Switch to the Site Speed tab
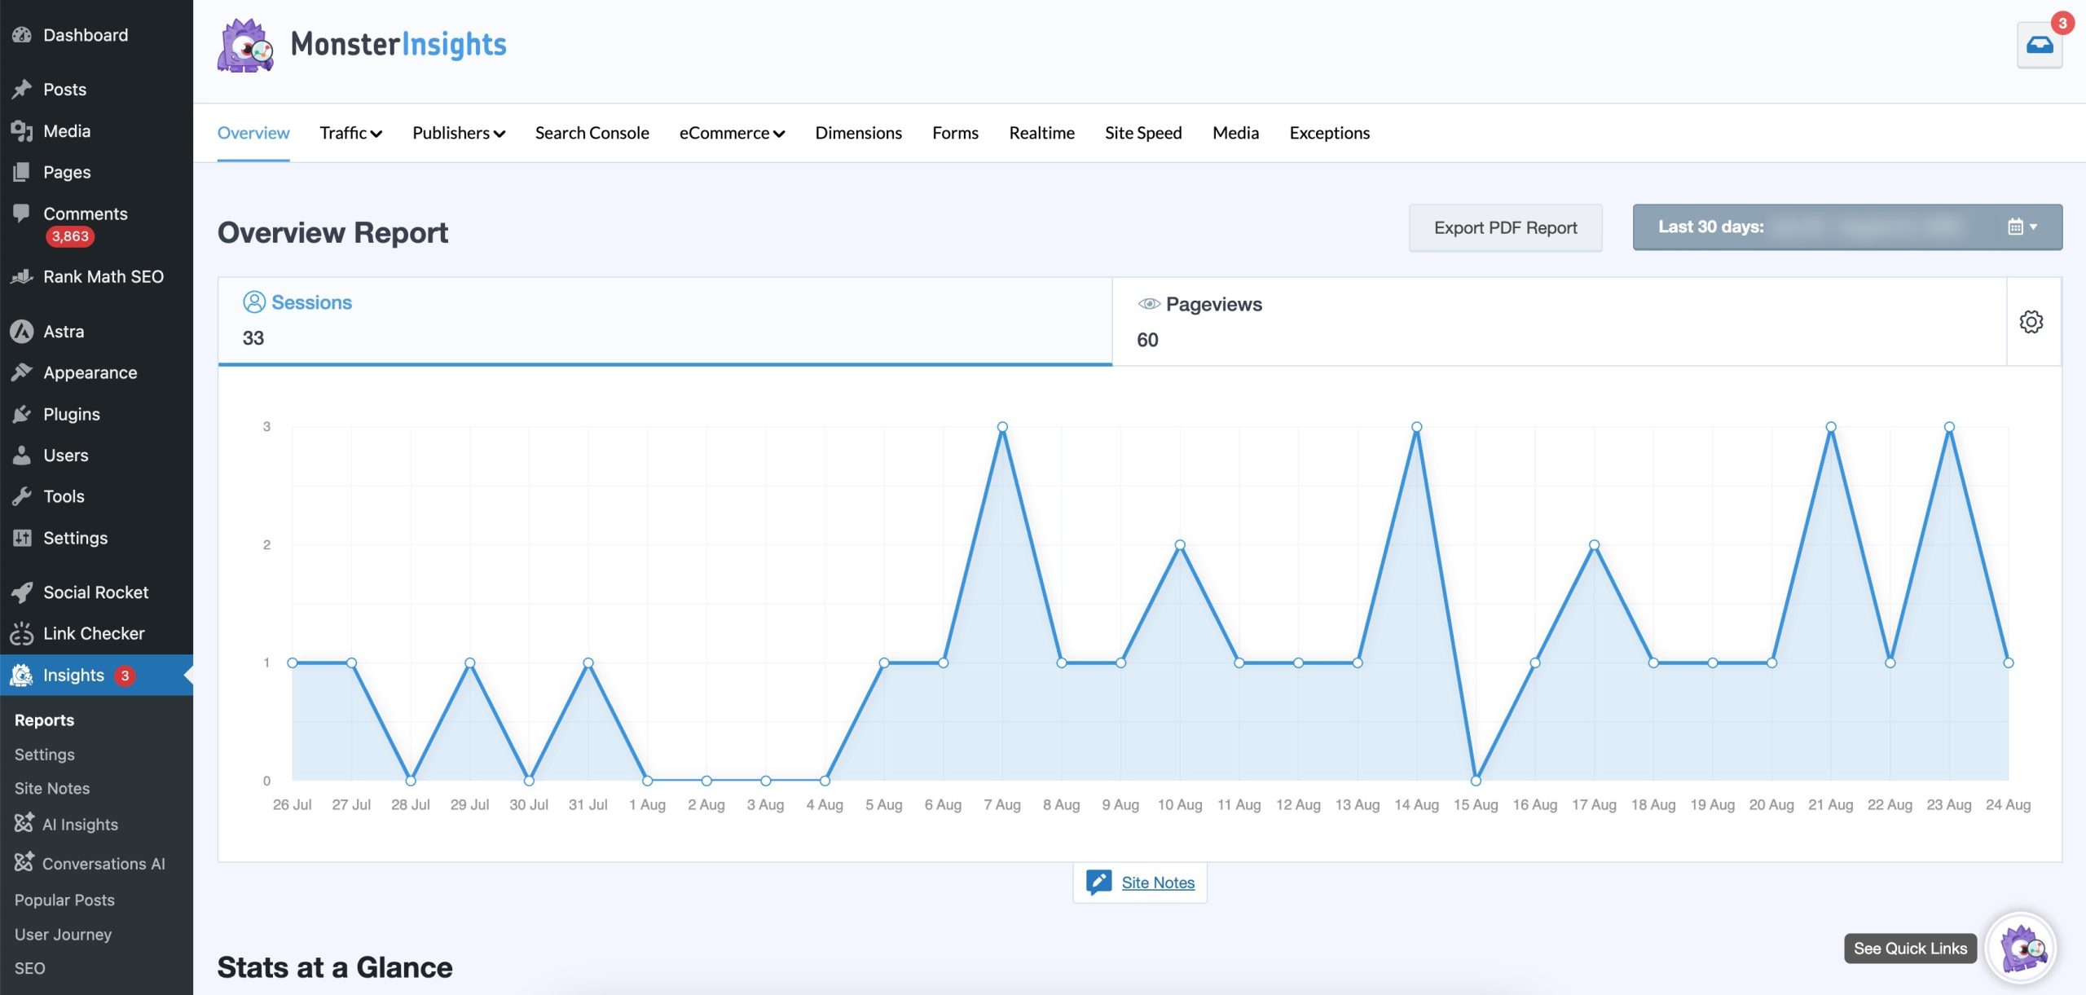2086x995 pixels. click(1142, 133)
